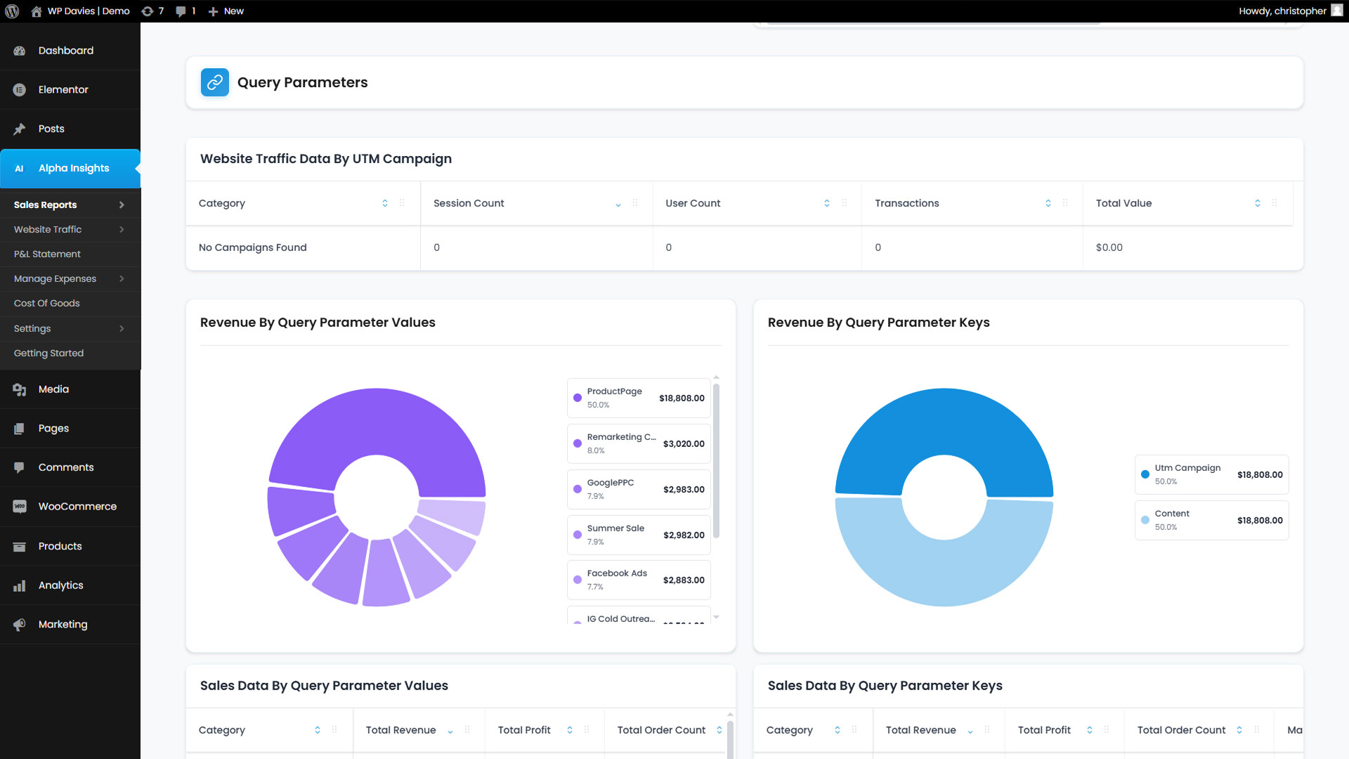Screen dimensions: 1349x759
Task: Open Elementor from the sidebar
Action: tap(63, 90)
